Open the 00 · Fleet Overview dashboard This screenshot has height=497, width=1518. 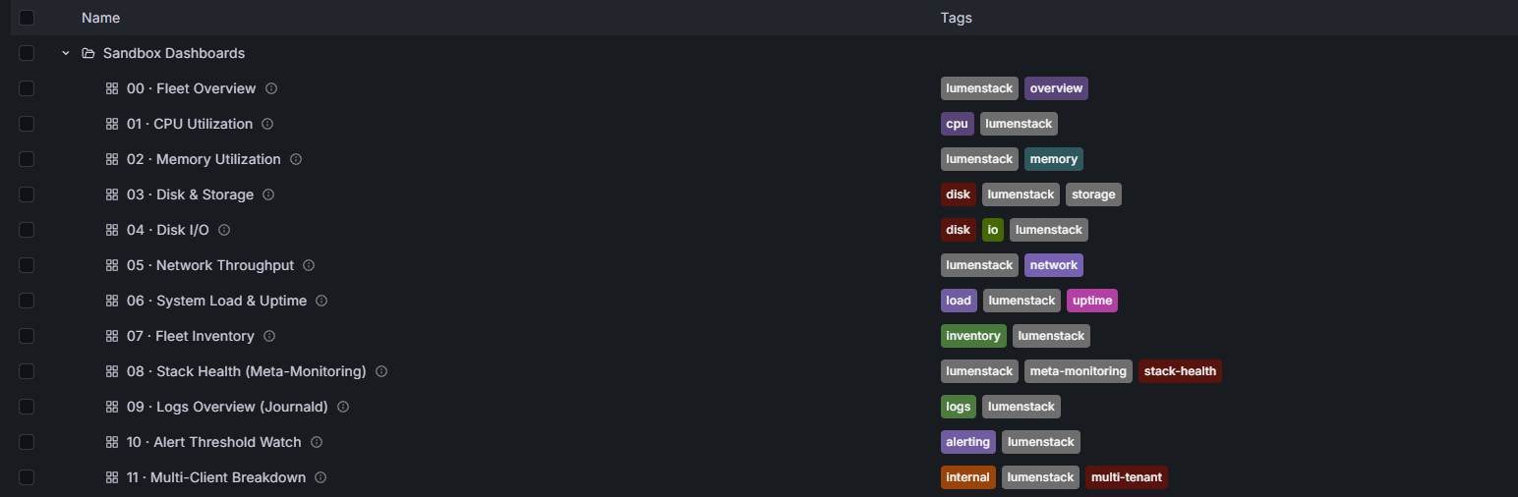pyautogui.click(x=191, y=88)
